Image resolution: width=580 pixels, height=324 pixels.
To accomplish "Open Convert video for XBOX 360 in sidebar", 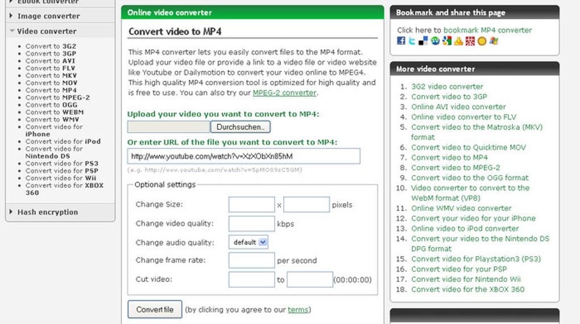I will (64, 189).
